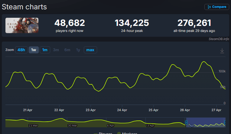Viewport: 231px width, 134px height.
Task: Click the Steam charts heading
Action: pos(24,7)
